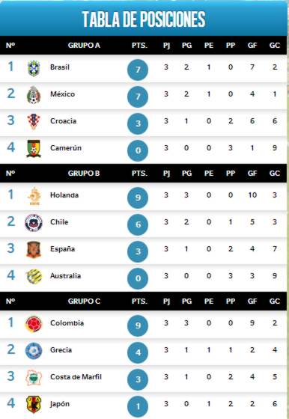Viewport: 289px width, 419px height.
Task: Click the Grecia round blue crest
Action: pos(34,351)
